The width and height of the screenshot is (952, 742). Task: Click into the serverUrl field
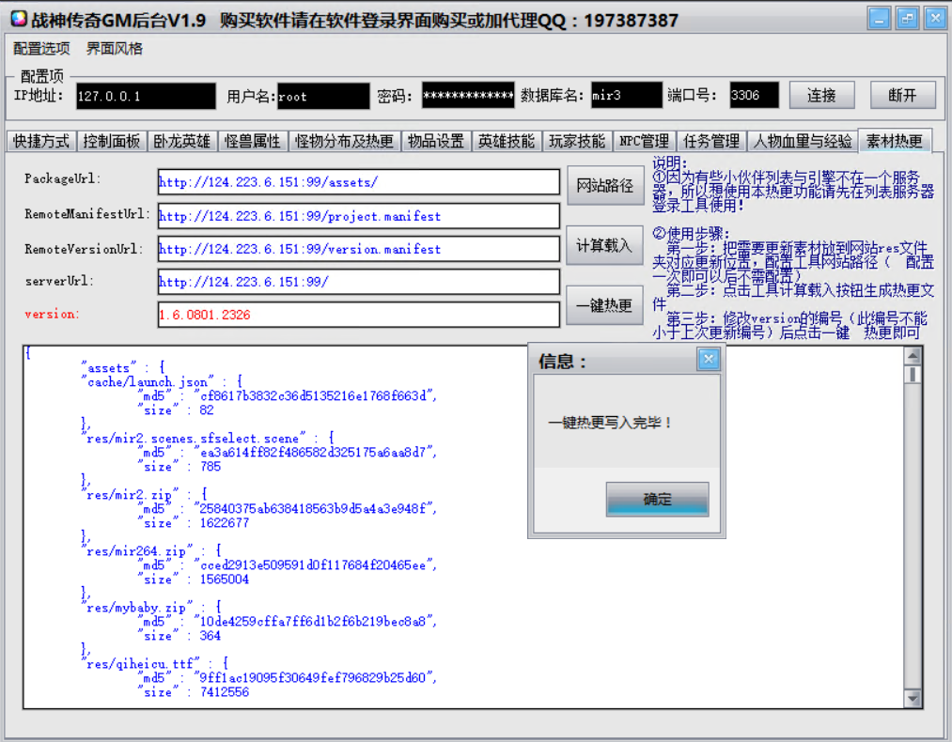coord(358,282)
